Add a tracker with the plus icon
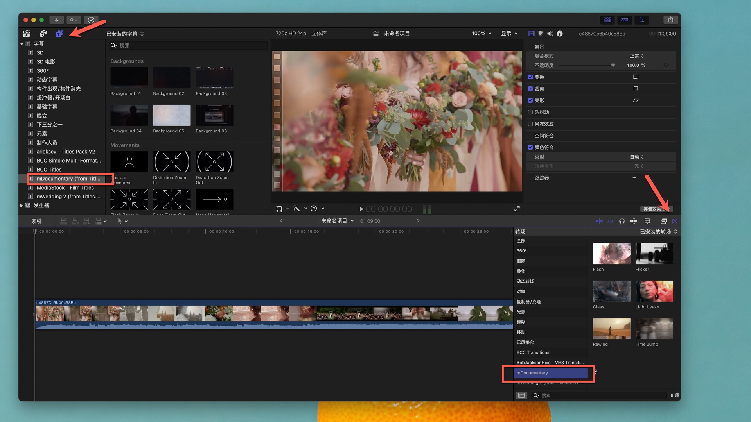This screenshot has width=751, height=422. [634, 178]
